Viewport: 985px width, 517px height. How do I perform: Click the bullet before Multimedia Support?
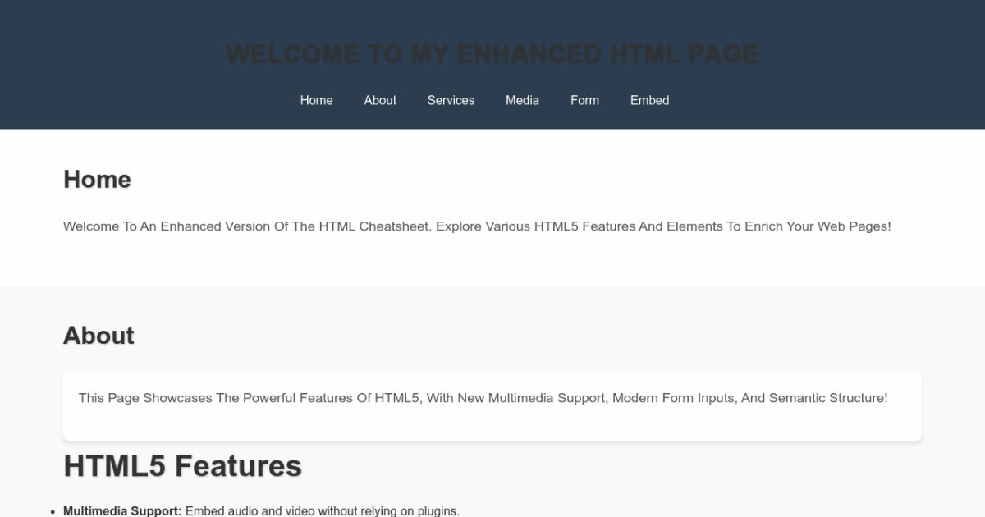pyautogui.click(x=53, y=512)
